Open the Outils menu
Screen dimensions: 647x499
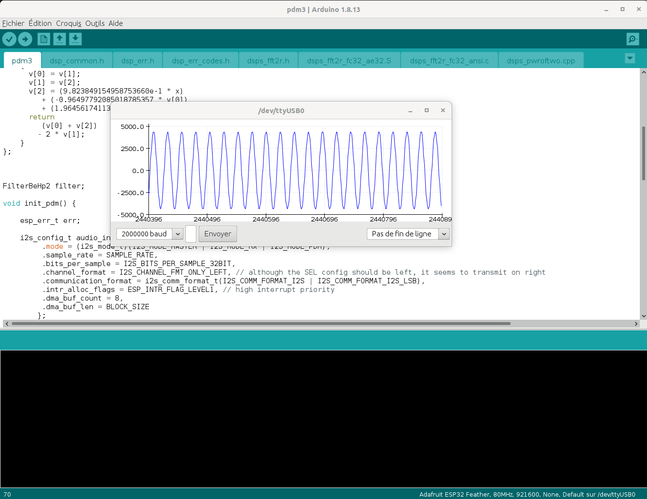[95, 23]
